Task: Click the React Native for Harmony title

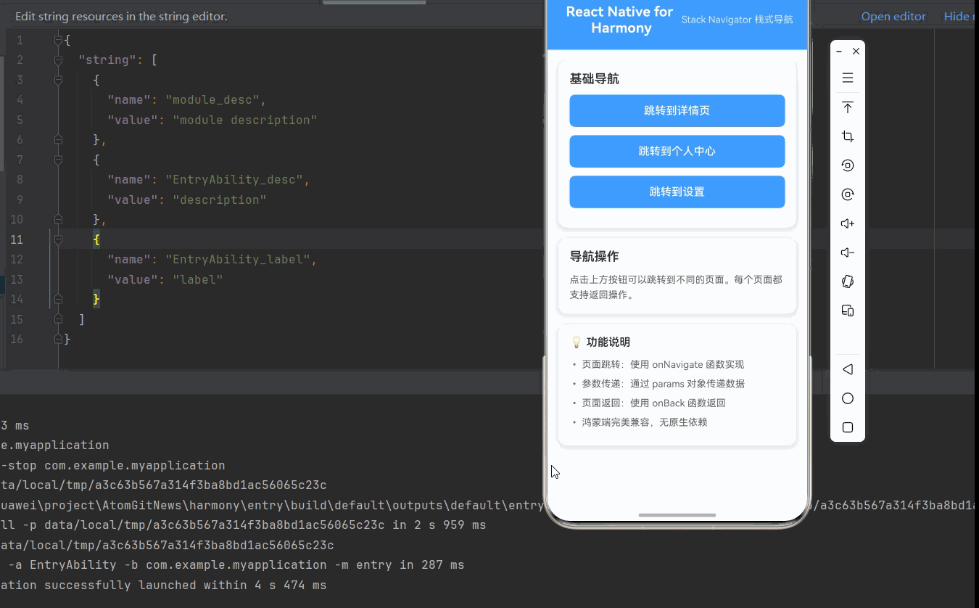Action: pyautogui.click(x=620, y=20)
